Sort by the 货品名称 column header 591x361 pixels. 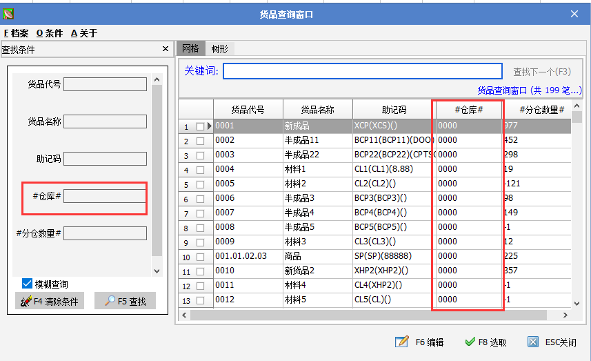click(317, 110)
